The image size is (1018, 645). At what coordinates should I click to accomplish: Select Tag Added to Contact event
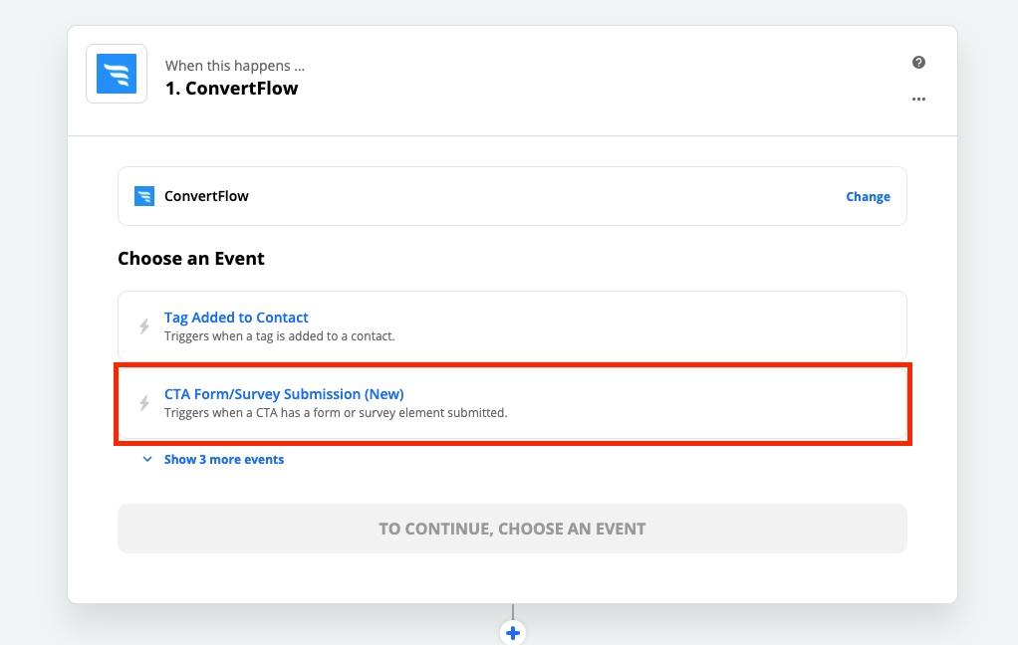pos(236,318)
